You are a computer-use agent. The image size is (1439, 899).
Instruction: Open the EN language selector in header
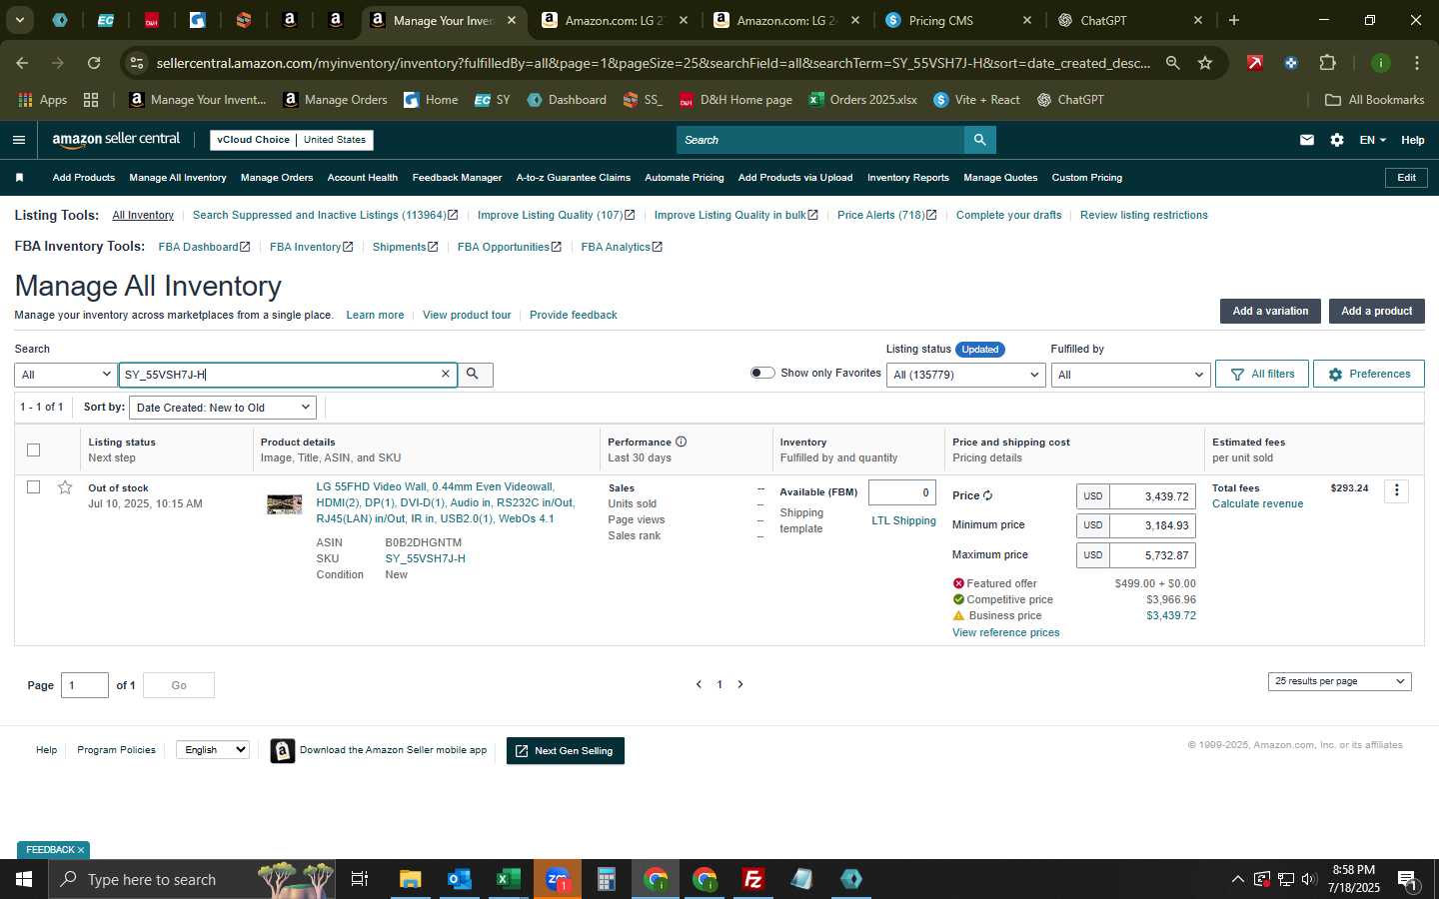[1372, 140]
